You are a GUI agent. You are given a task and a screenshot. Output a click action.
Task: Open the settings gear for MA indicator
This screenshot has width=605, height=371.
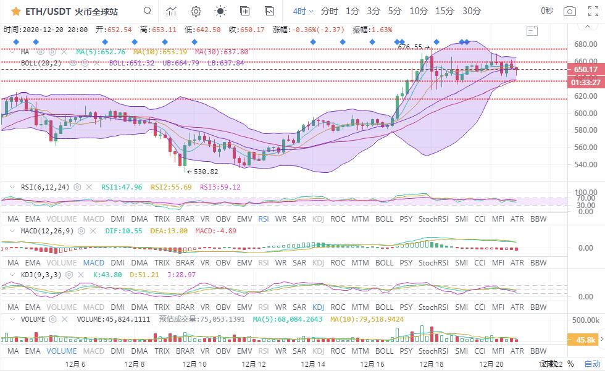pos(52,52)
